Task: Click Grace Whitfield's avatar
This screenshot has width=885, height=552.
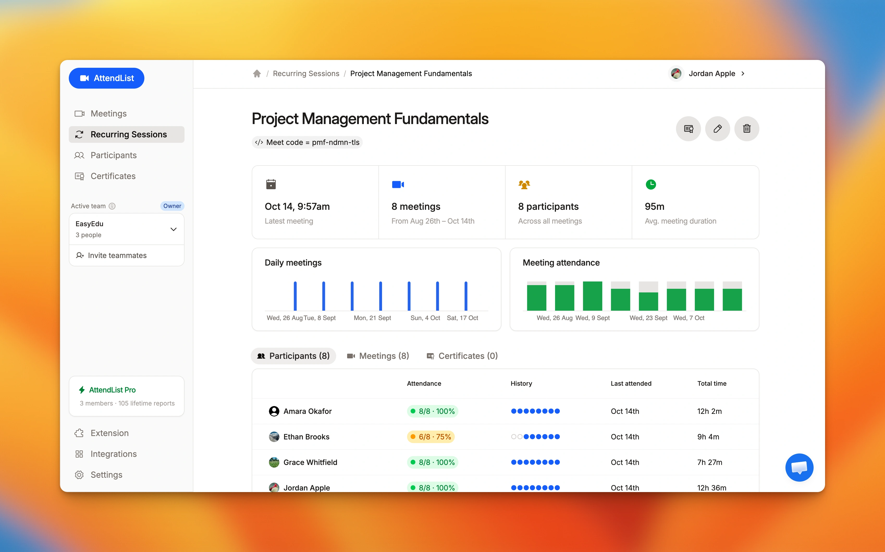Action: pyautogui.click(x=274, y=462)
